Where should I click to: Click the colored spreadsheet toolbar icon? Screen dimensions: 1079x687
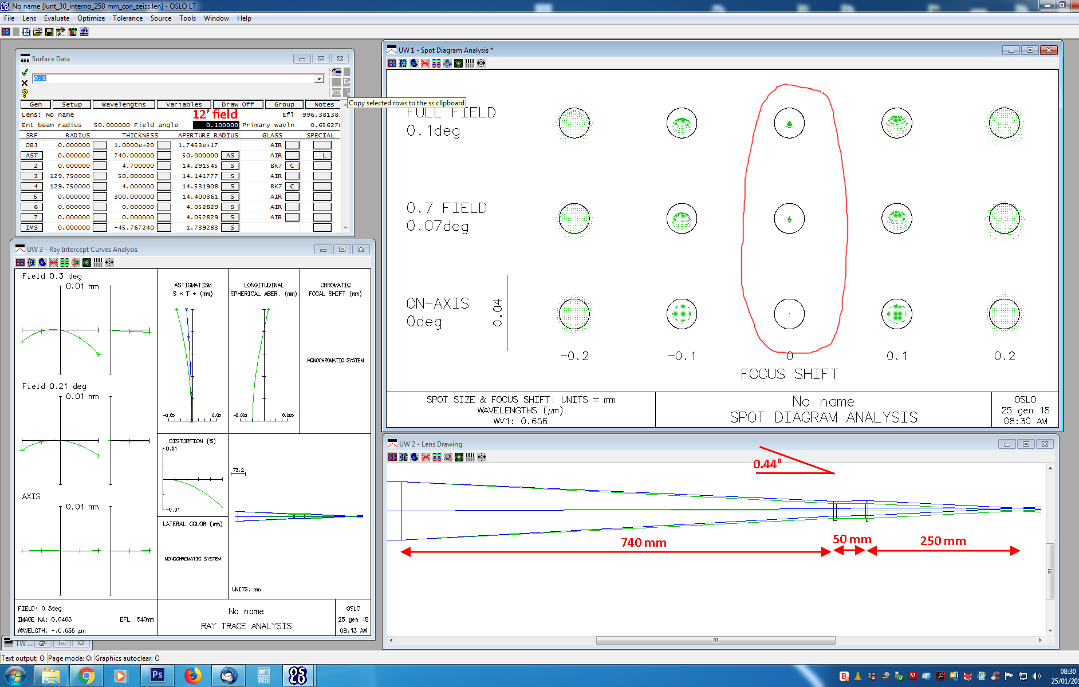coord(73,32)
